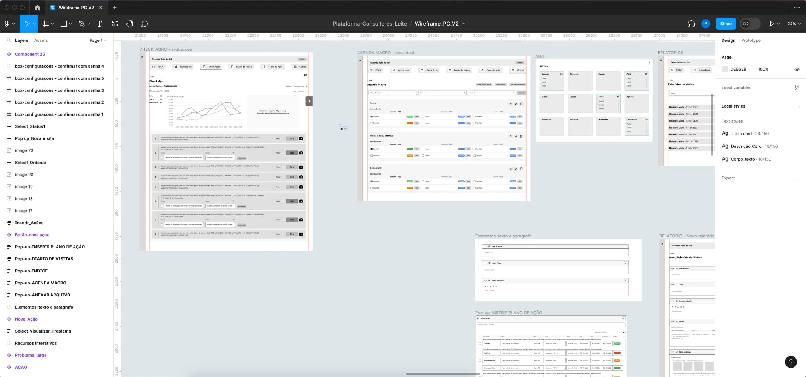
Task: Add an export setting
Action: pos(797,178)
